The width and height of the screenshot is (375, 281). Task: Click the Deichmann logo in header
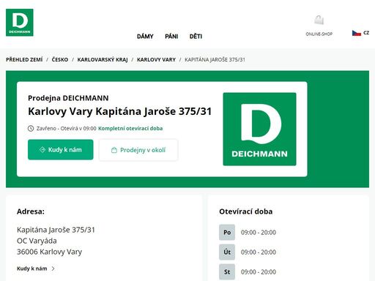tap(20, 23)
